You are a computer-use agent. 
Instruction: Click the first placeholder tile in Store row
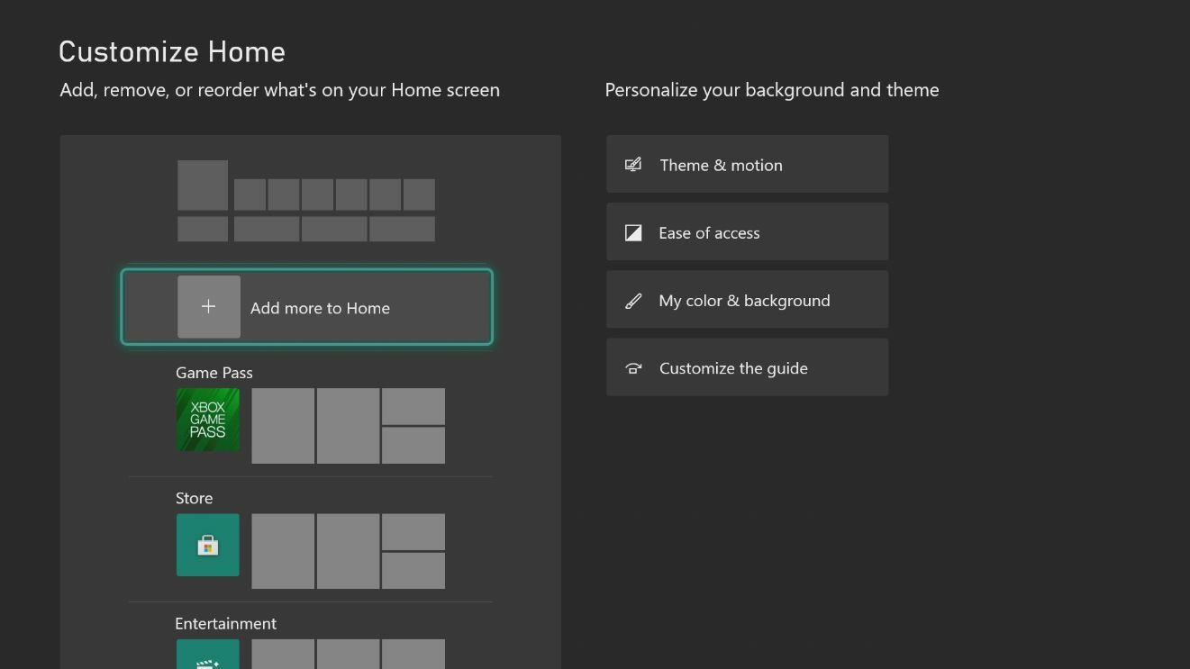pyautogui.click(x=283, y=551)
